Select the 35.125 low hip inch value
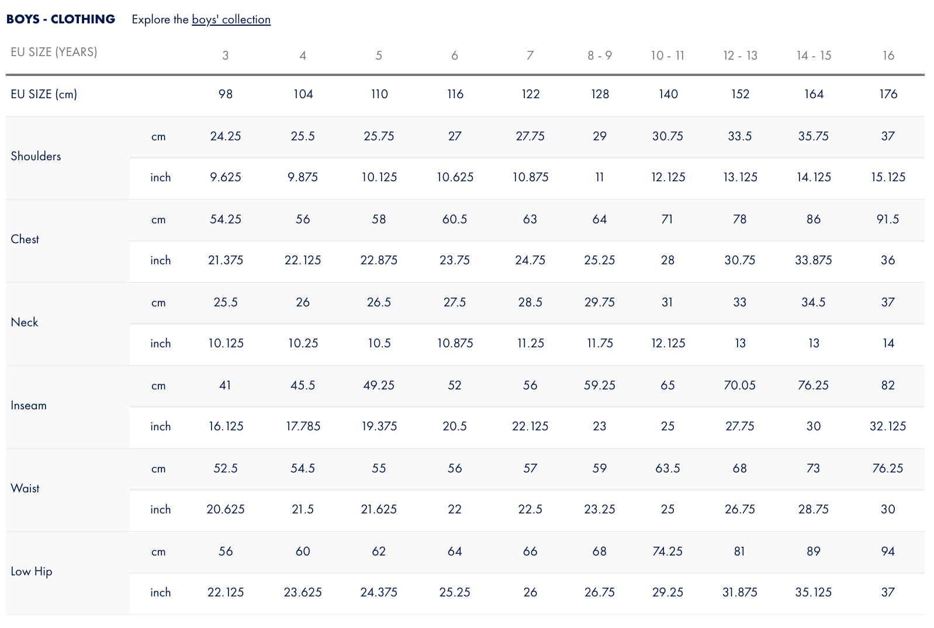The image size is (934, 628). click(814, 592)
